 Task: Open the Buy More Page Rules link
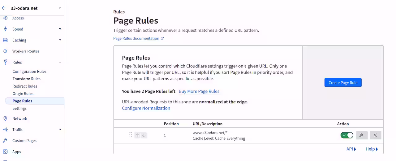(x=200, y=91)
